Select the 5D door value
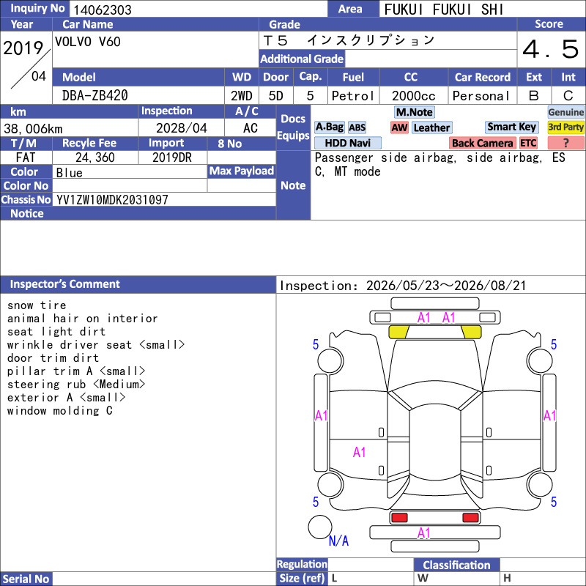Screen dimensions: 586x586 click(x=276, y=96)
